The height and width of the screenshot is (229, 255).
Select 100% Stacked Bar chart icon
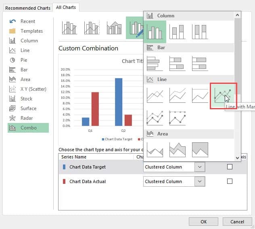[x=200, y=64]
